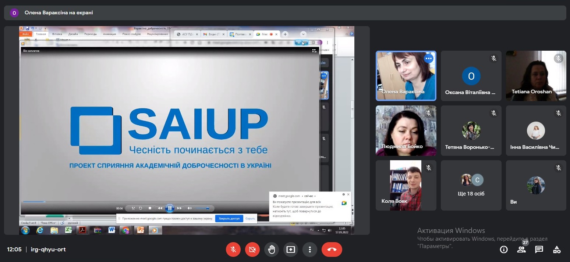
Task: Switch to 'Переходы' ribbon tab
Action: pyautogui.click(x=91, y=34)
